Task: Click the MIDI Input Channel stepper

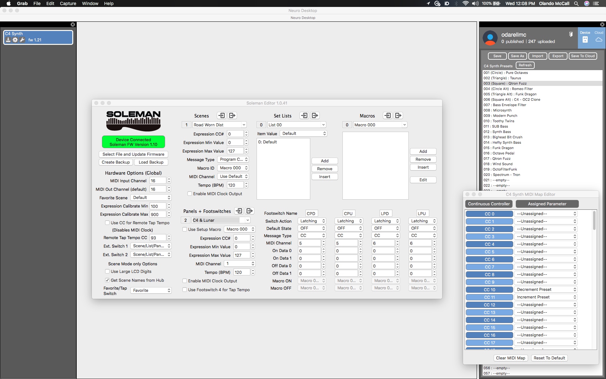Action: click(169, 181)
